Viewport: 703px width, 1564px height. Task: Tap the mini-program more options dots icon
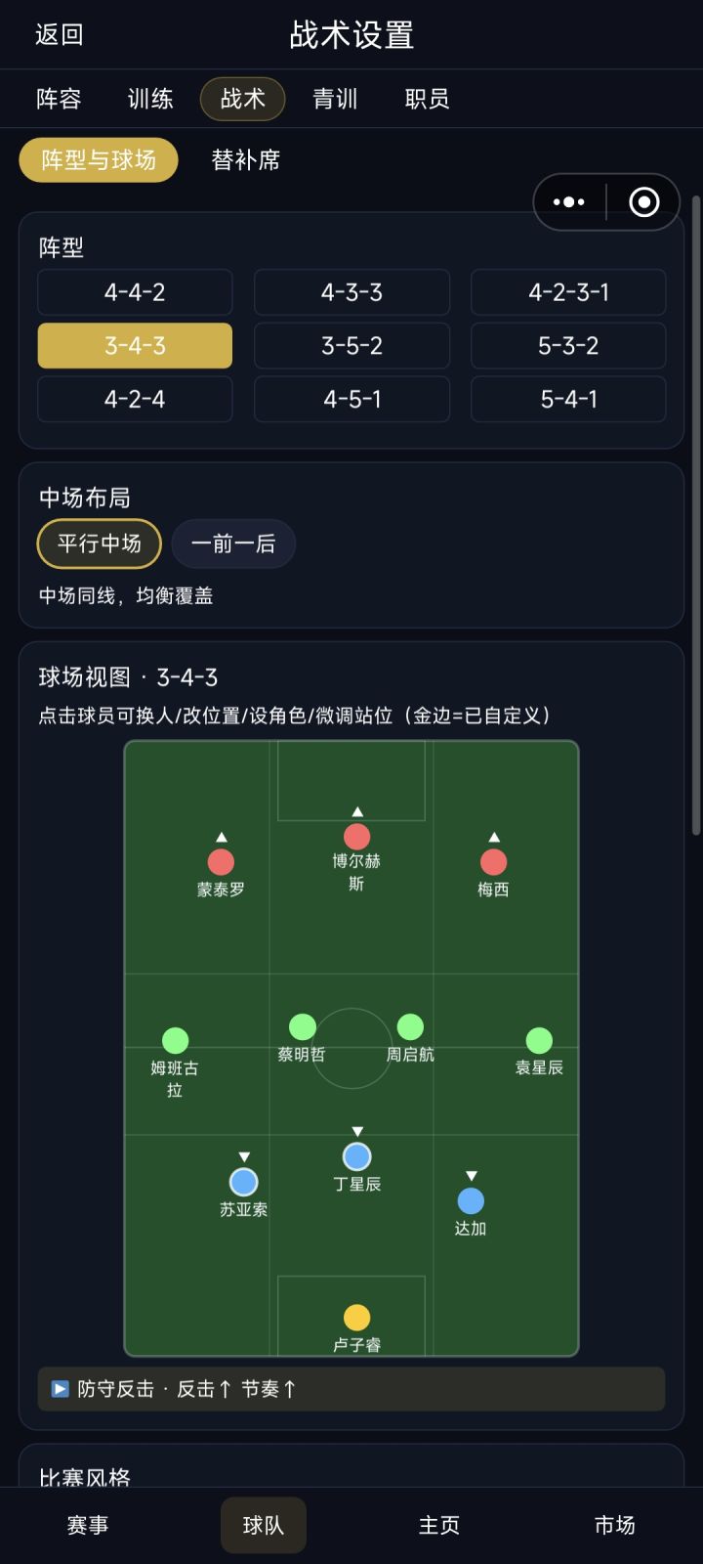pos(568,202)
